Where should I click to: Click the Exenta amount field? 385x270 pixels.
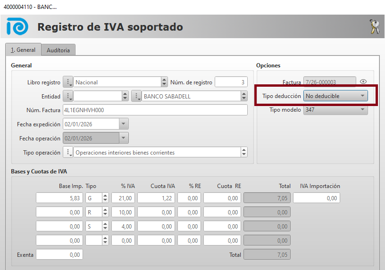tap(59, 254)
